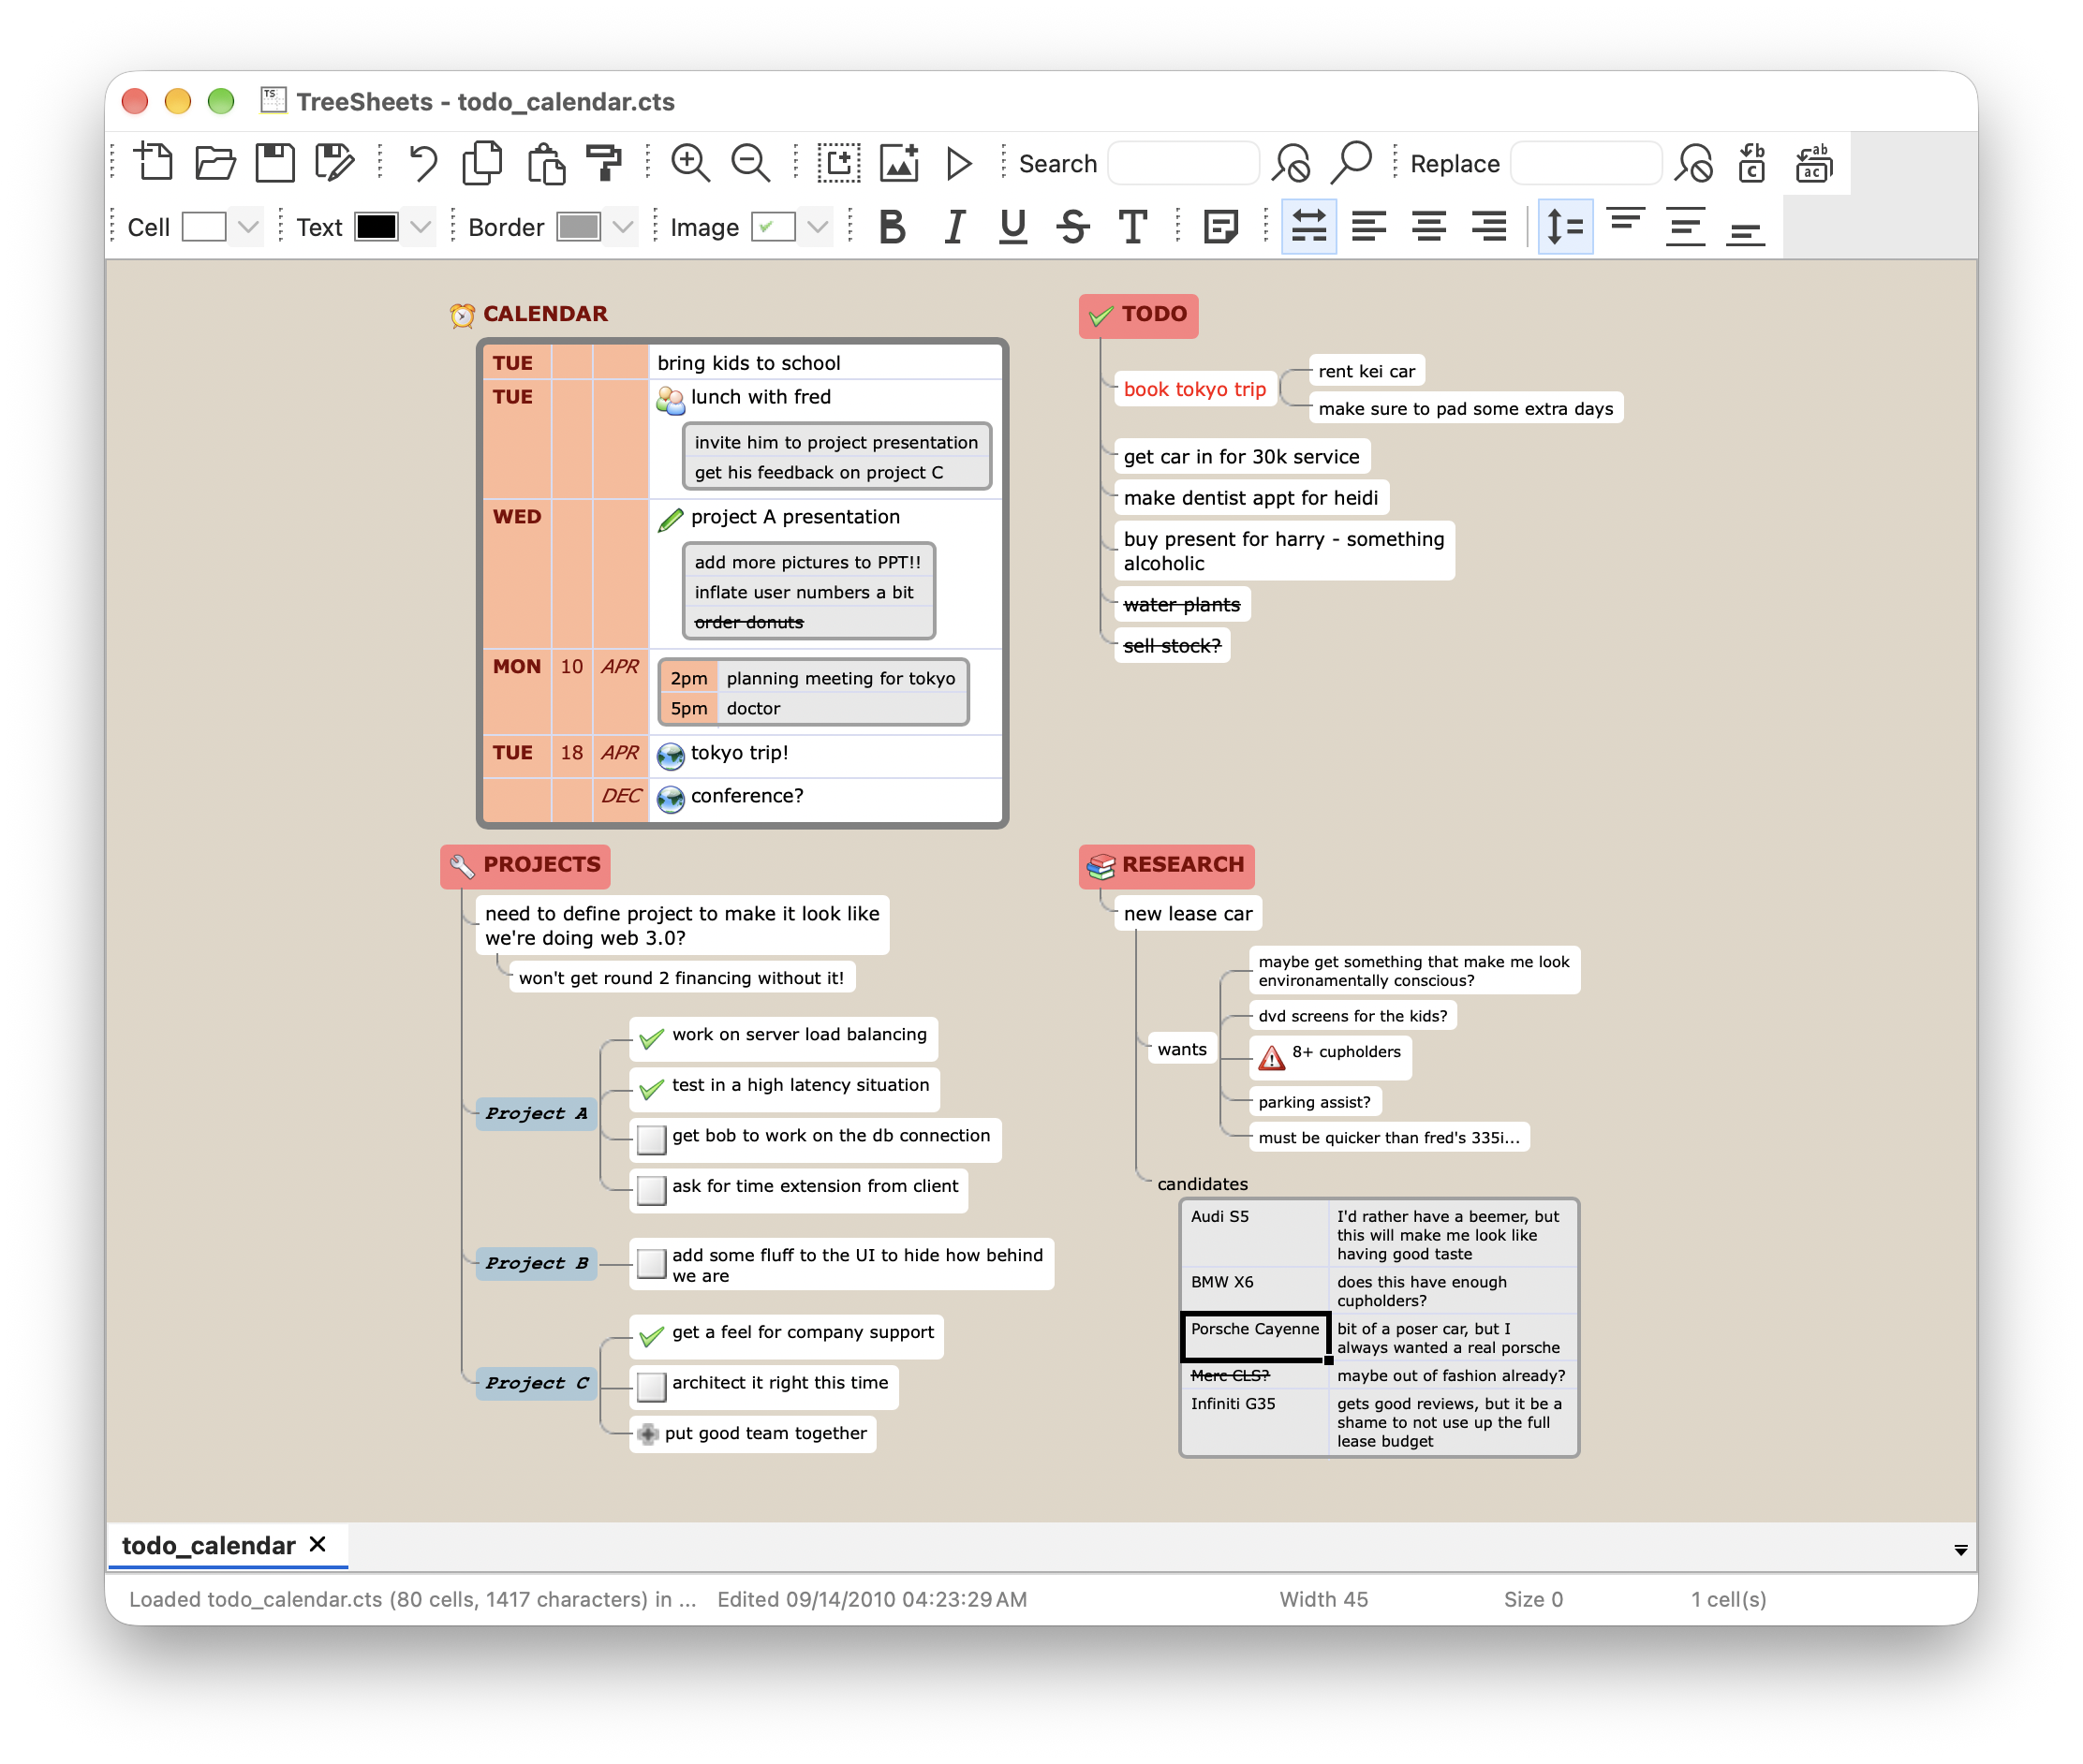The image size is (2083, 1764).
Task: Click the PROJECTS heading cell
Action: (525, 865)
